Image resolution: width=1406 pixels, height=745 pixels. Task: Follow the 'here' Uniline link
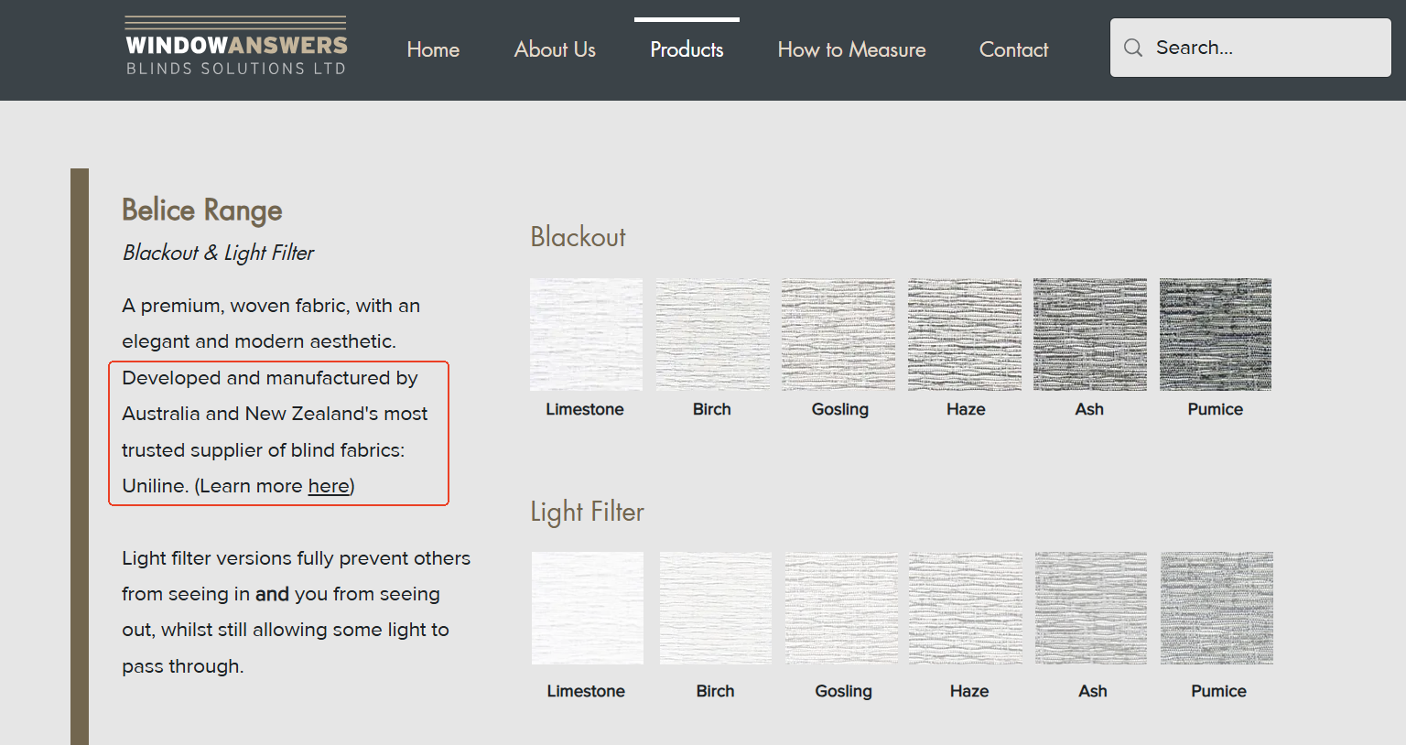pyautogui.click(x=329, y=486)
